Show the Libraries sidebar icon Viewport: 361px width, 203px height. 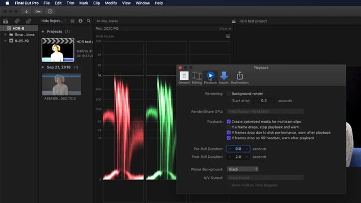click(6, 21)
